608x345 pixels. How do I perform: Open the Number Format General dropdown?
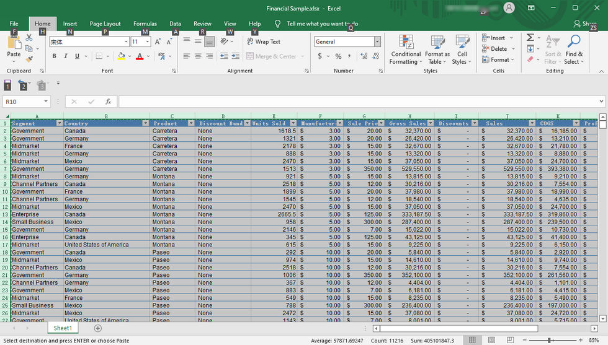click(x=377, y=42)
